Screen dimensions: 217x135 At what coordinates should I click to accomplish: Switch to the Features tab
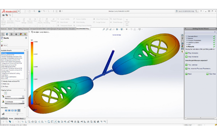point(4,29)
